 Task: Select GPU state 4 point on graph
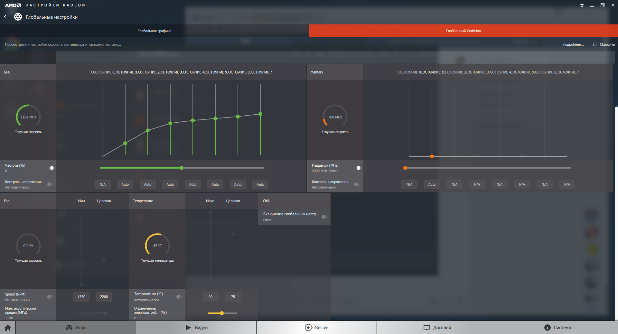tap(193, 120)
